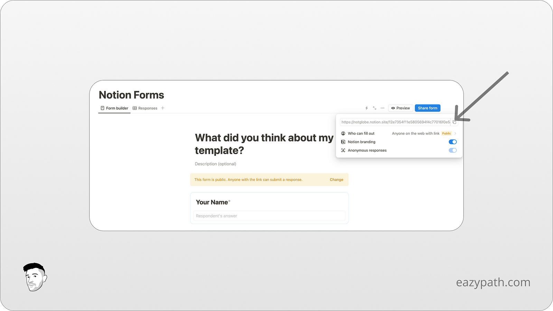The image size is (553, 311).
Task: Click the form icon next to Form builder
Action: (102, 108)
